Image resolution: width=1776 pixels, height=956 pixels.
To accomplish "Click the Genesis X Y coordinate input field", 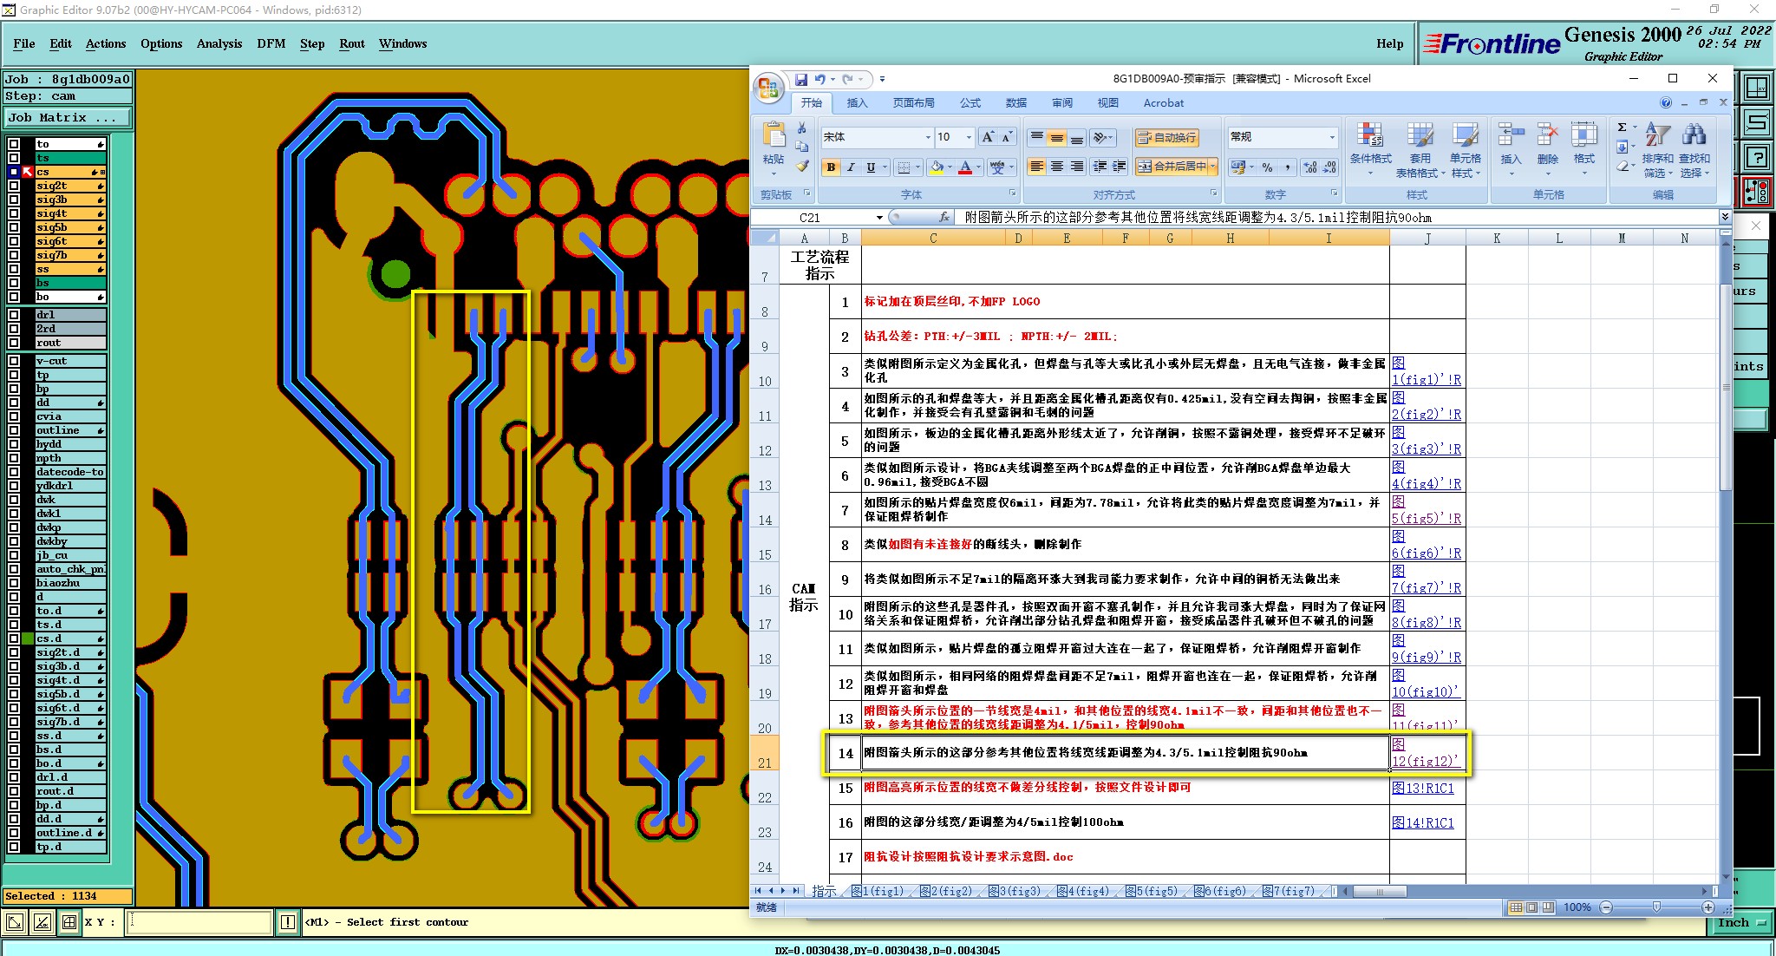I will click(x=199, y=922).
